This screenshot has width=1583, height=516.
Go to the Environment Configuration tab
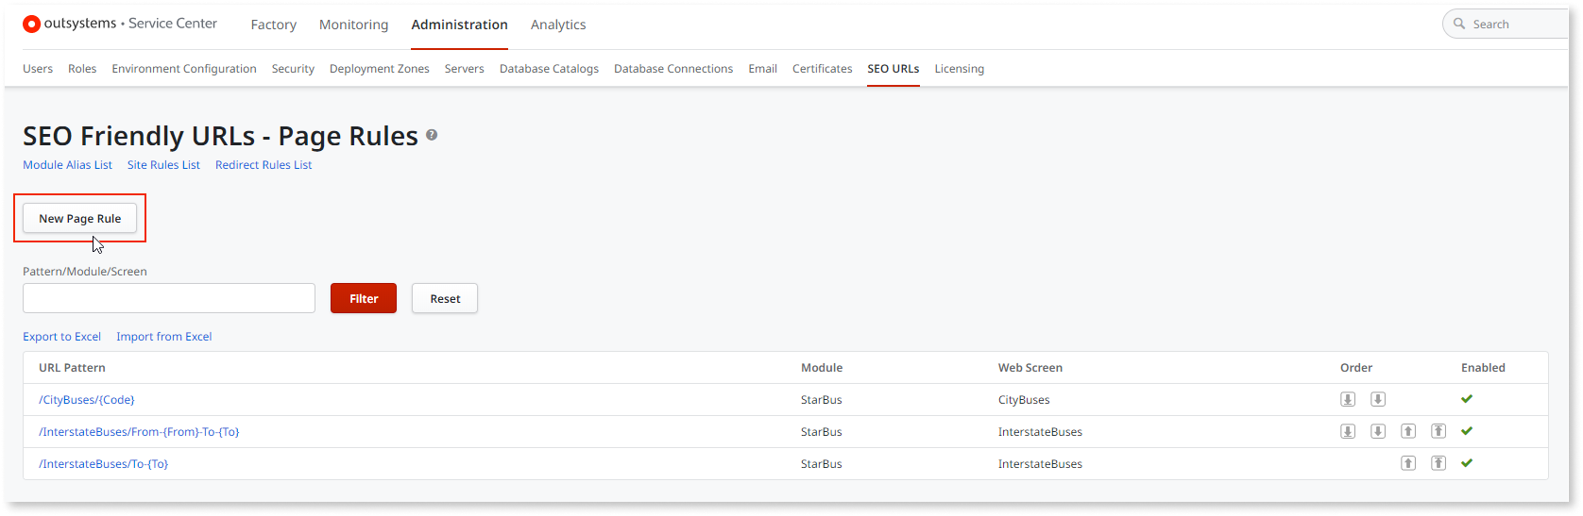coord(184,69)
